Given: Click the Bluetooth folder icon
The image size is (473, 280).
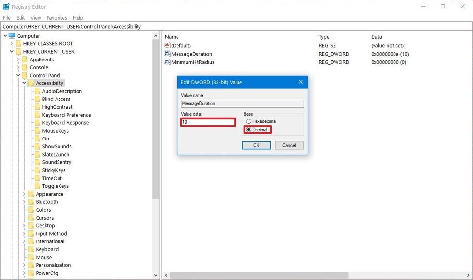Looking at the screenshot, I should 31,202.
